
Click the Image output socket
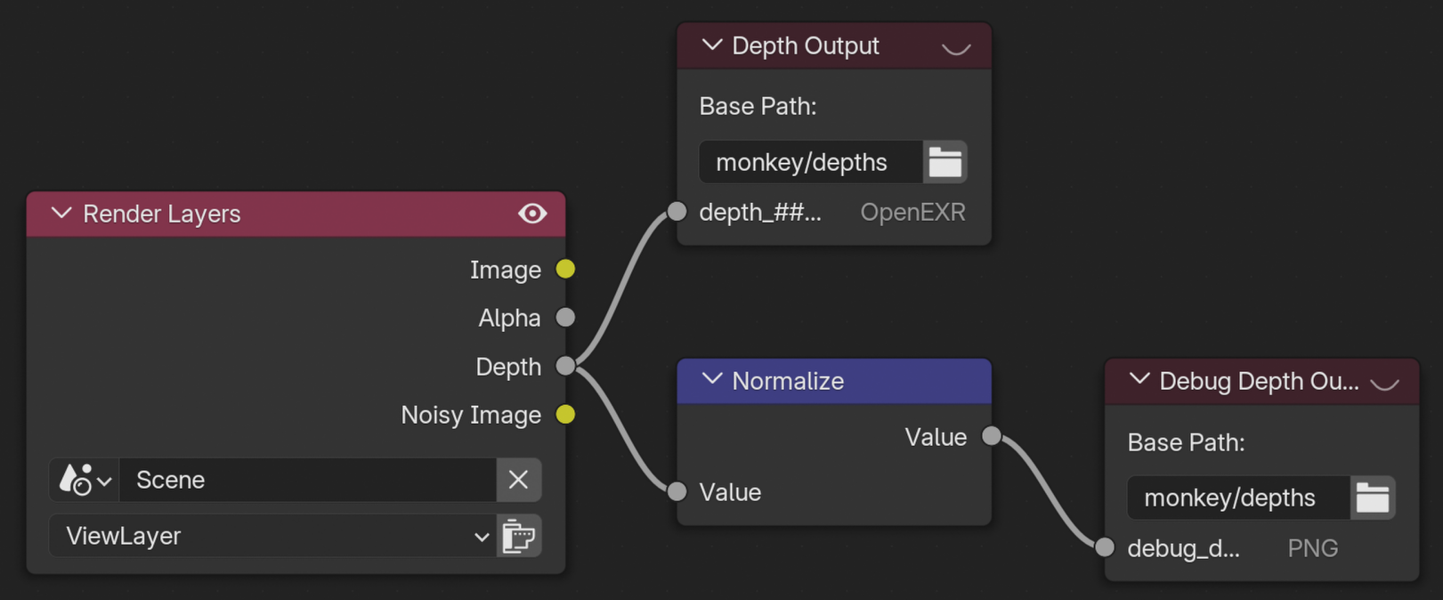point(565,269)
